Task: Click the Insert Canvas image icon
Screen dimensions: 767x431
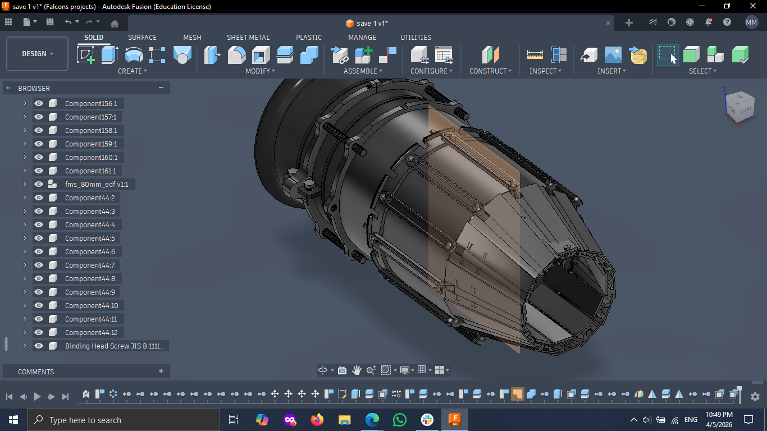Action: (613, 55)
